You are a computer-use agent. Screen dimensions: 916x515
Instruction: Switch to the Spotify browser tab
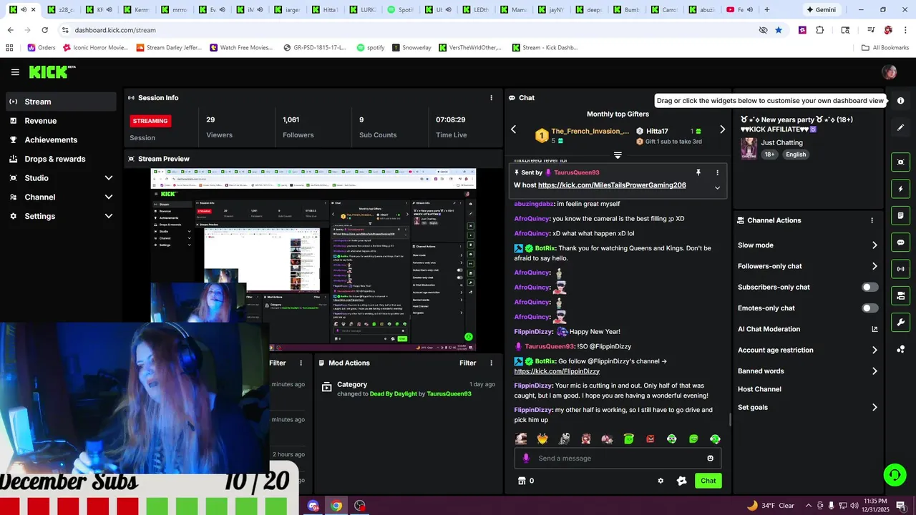[400, 10]
